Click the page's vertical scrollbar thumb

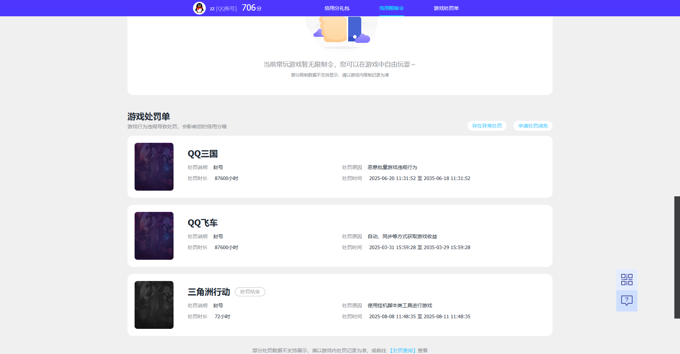coord(677,257)
